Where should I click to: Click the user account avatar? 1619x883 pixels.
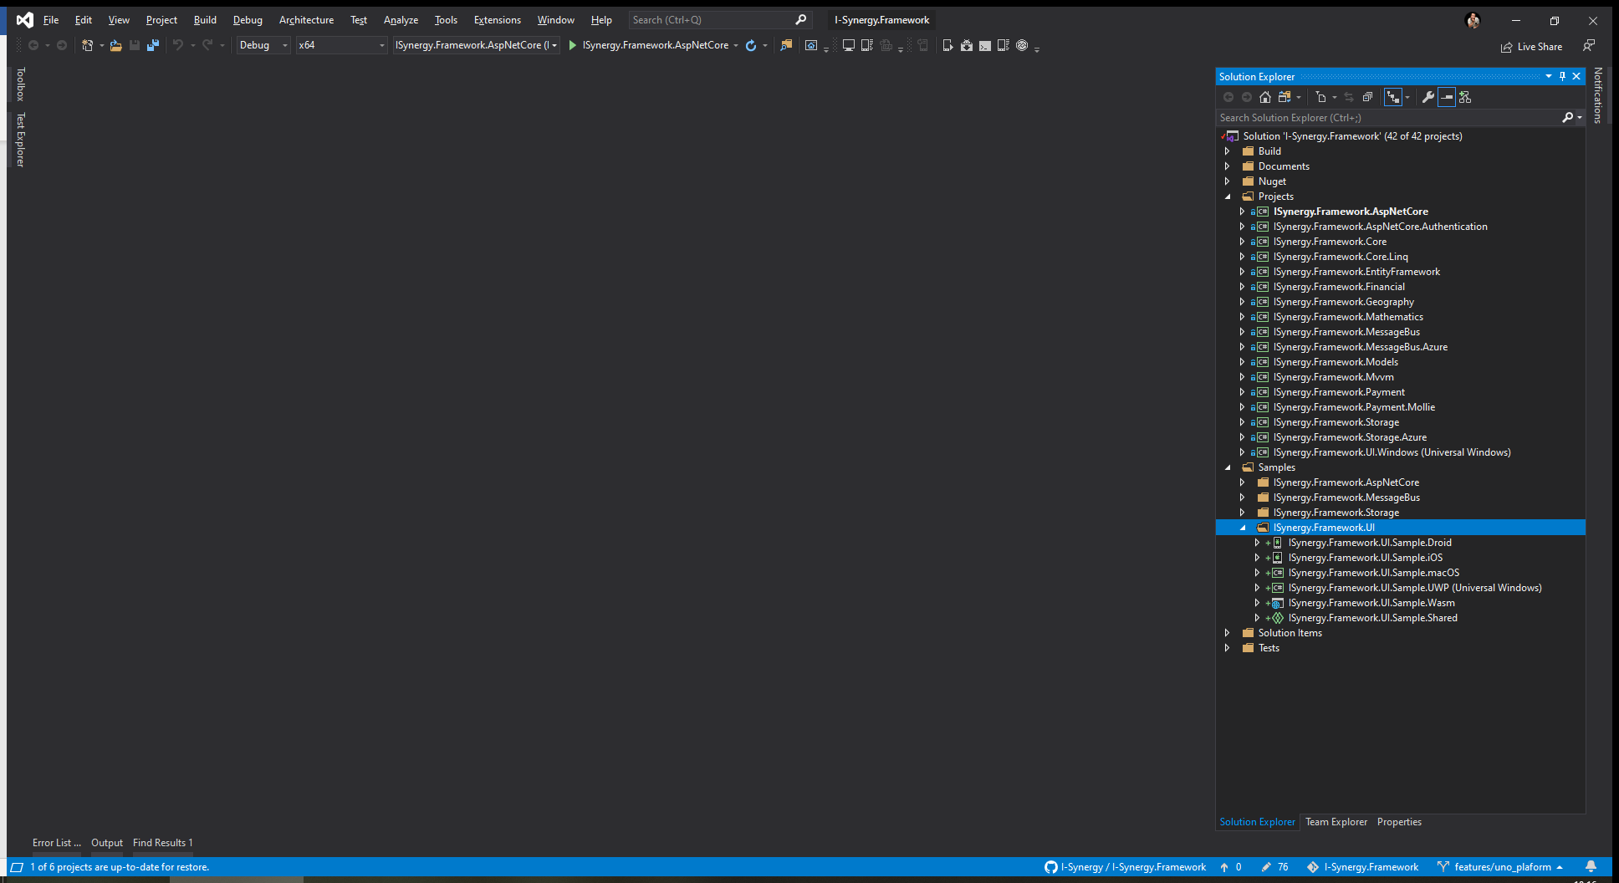point(1473,20)
